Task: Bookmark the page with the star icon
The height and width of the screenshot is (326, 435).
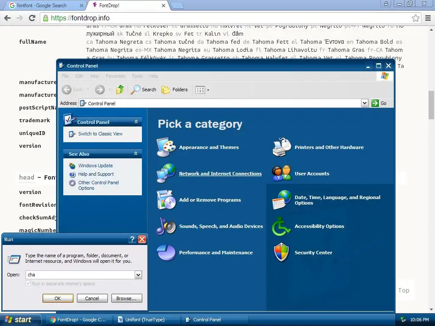Action: (415, 18)
